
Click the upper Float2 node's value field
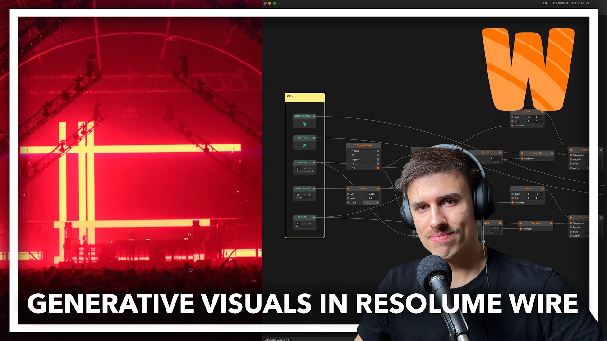pyautogui.click(x=496, y=158)
